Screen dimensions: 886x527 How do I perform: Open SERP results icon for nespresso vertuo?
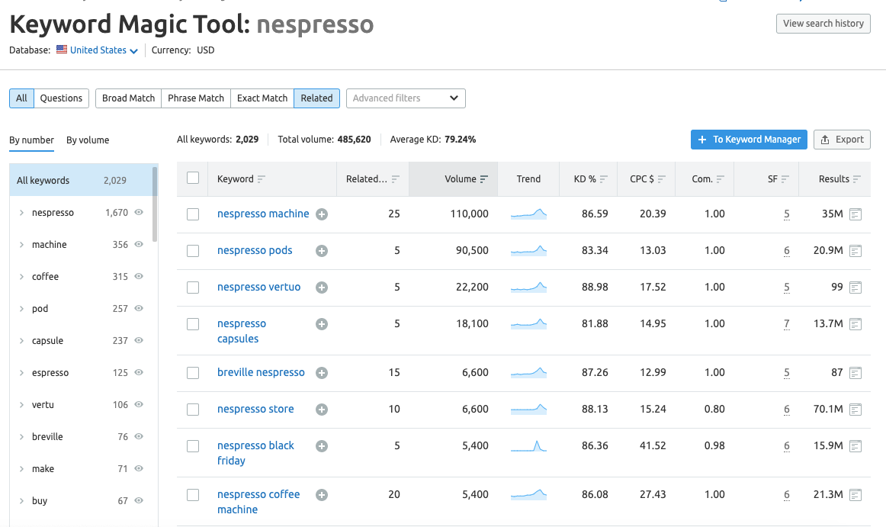coord(856,288)
